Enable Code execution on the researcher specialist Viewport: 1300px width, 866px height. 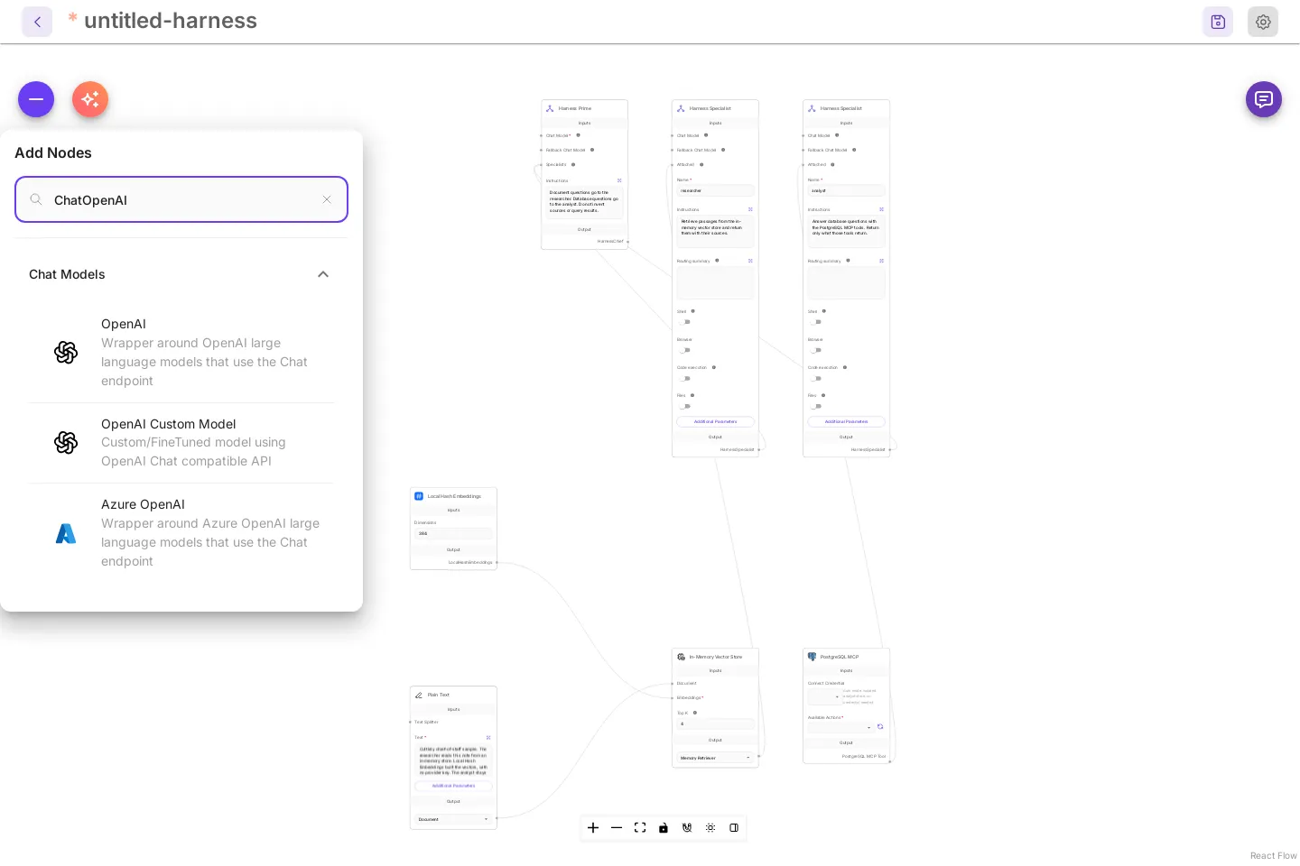tap(685, 378)
